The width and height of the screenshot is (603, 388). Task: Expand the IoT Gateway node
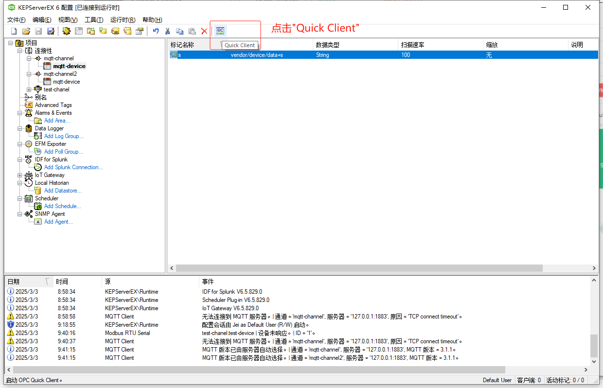[20, 175]
